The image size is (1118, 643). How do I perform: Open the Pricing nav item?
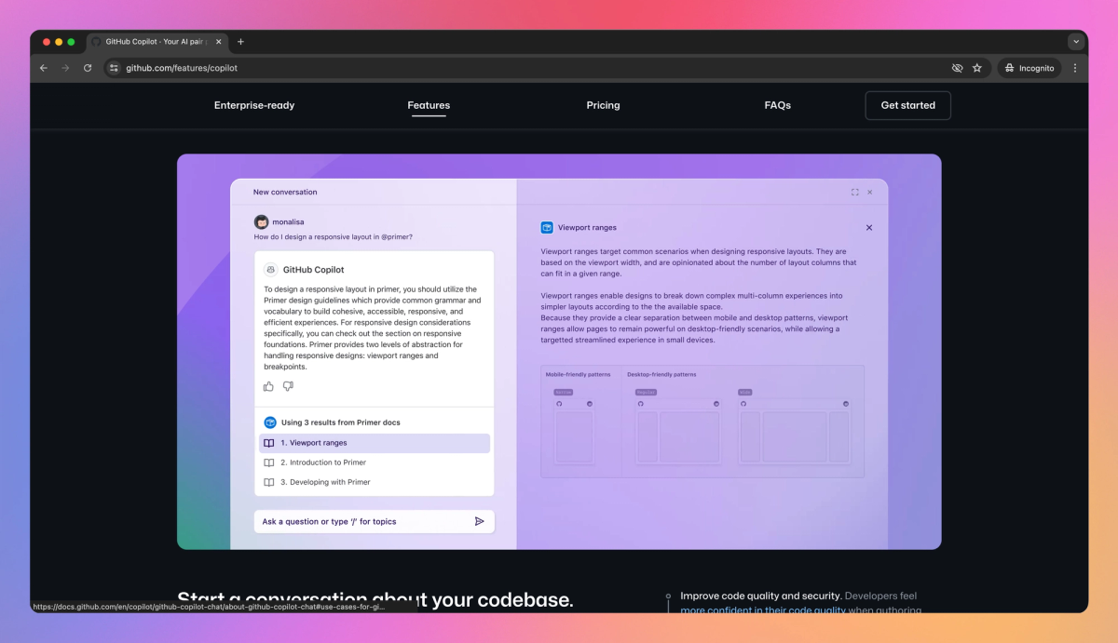603,105
